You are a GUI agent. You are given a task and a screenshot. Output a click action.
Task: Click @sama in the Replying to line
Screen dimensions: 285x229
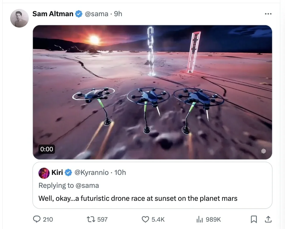[87, 185]
